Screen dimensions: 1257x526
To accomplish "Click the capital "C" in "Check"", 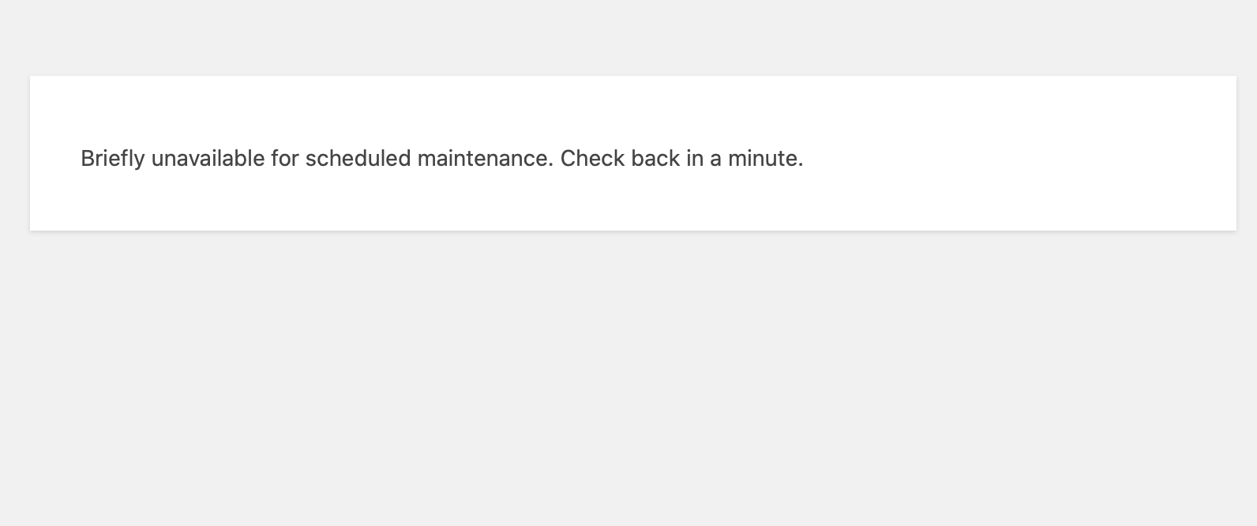I will click(x=568, y=159).
